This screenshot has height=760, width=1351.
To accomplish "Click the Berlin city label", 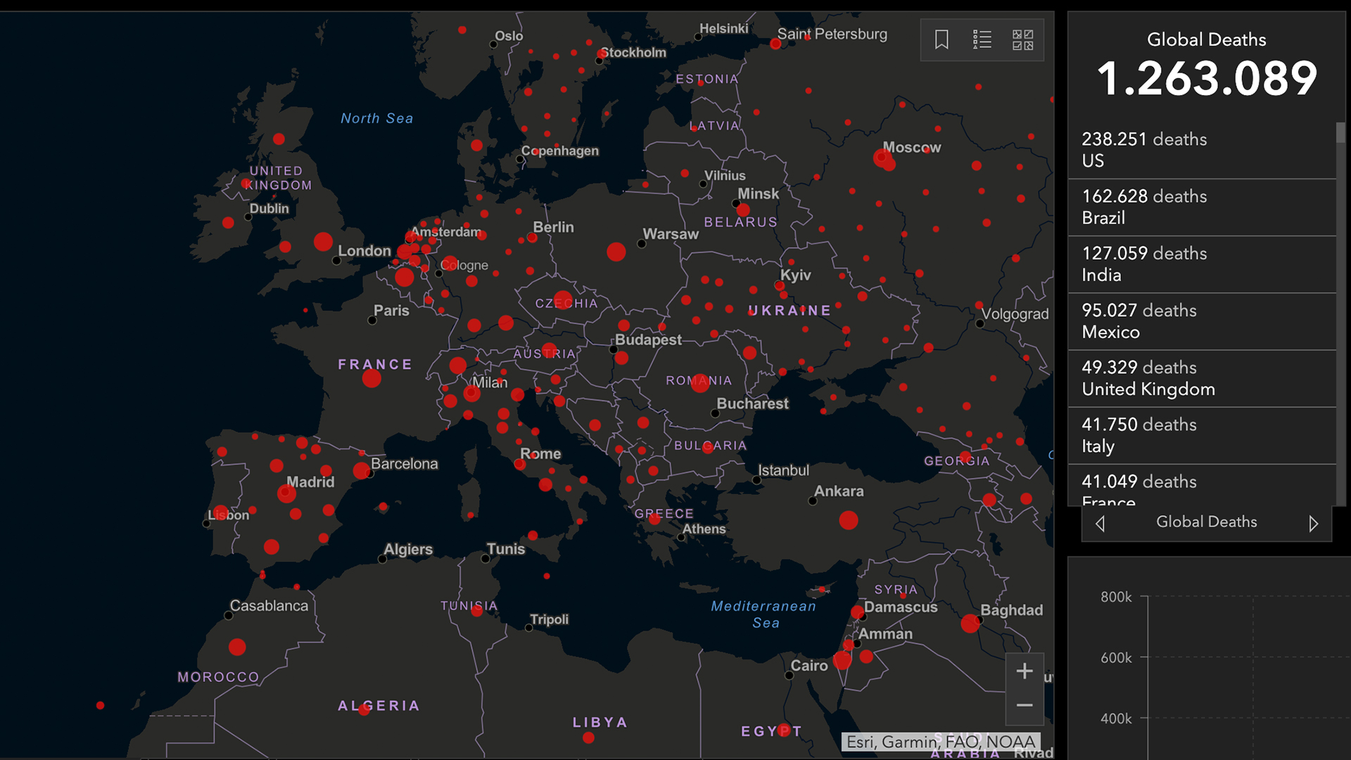I will point(553,227).
